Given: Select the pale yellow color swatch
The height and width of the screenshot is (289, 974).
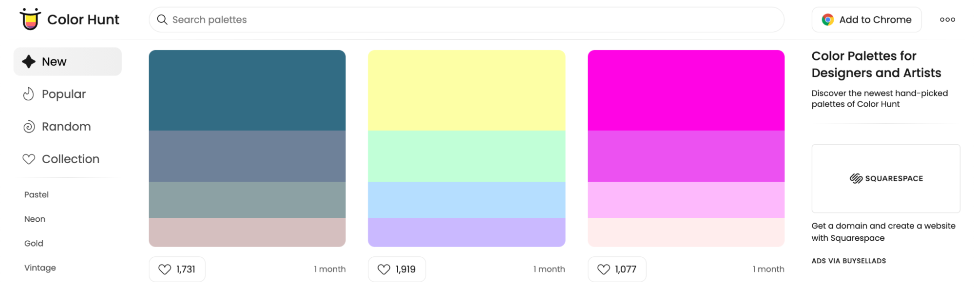Looking at the screenshot, I should pyautogui.click(x=466, y=90).
